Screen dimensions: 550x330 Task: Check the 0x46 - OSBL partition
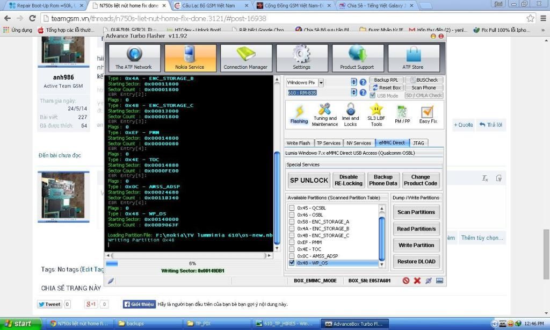click(x=292, y=215)
